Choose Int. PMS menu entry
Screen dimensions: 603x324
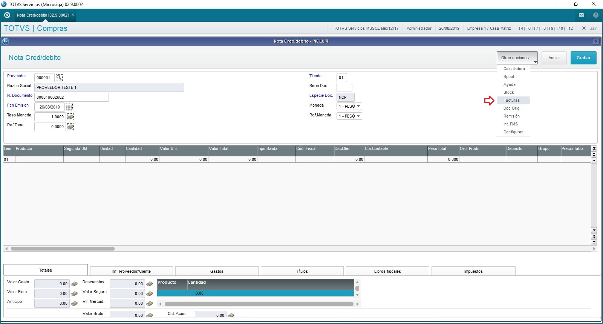click(x=514, y=124)
